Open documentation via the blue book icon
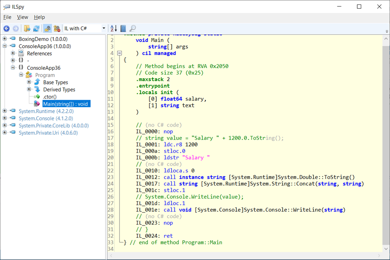The image size is (390, 260). click(123, 28)
